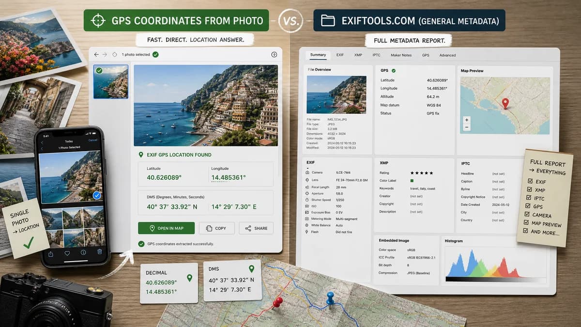Image resolution: width=581 pixels, height=327 pixels.
Task: Tap the trash icon on phone toolbar
Action: pyautogui.click(x=100, y=252)
